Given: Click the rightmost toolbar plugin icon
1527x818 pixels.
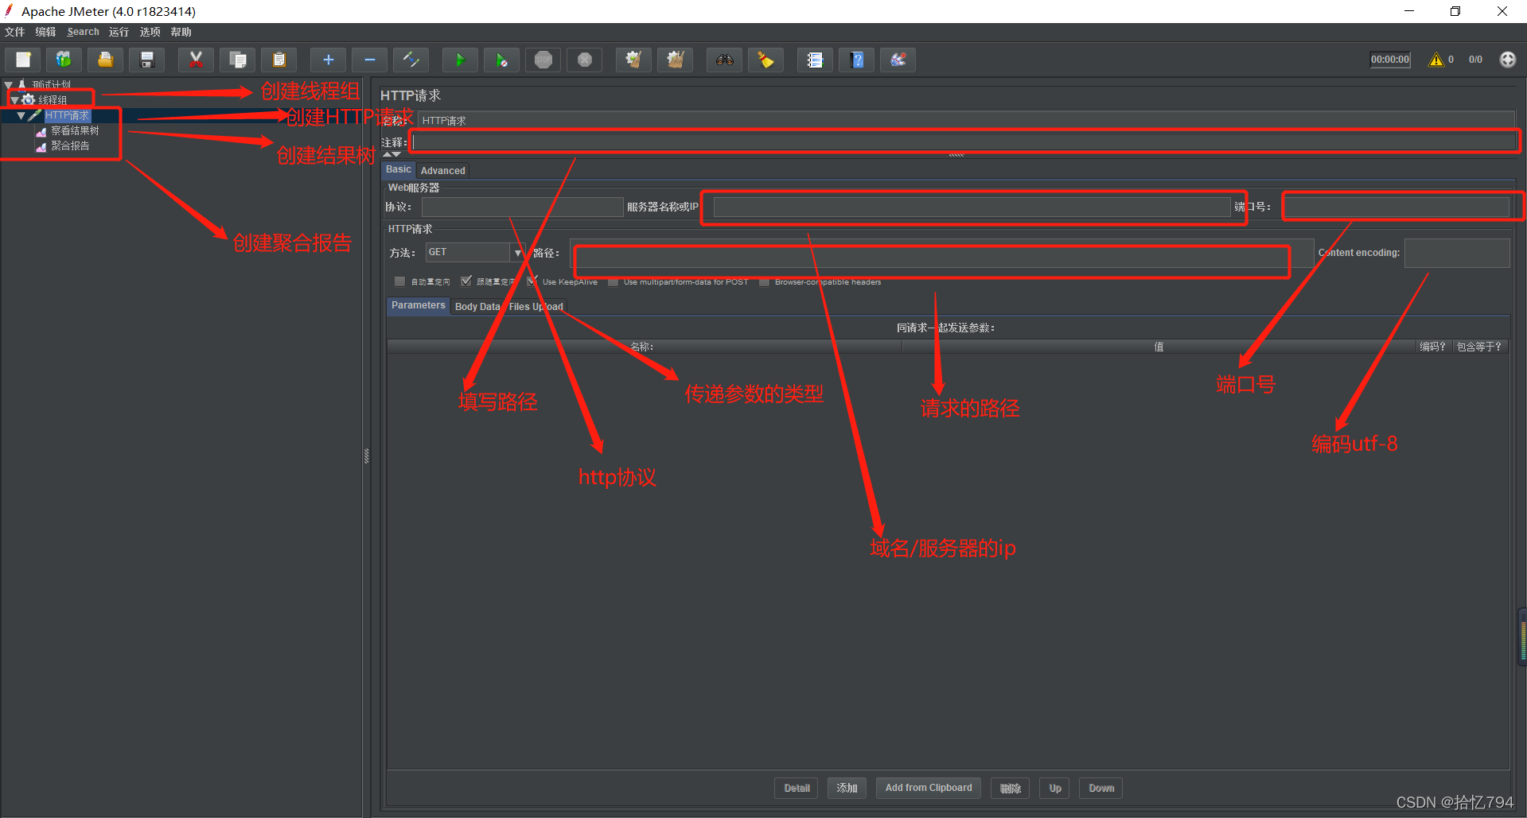Looking at the screenshot, I should (x=898, y=60).
